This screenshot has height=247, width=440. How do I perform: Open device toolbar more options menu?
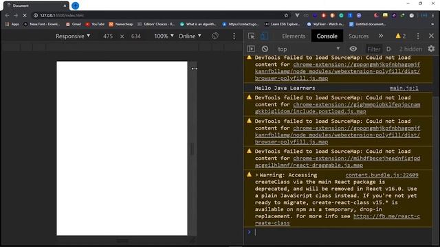pos(234,36)
